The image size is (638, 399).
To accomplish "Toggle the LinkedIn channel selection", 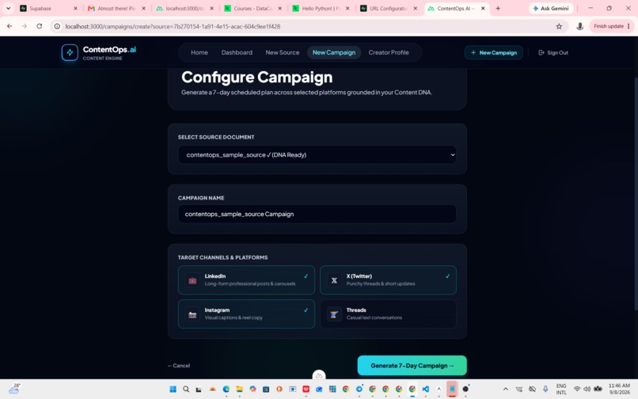I will pyautogui.click(x=246, y=280).
